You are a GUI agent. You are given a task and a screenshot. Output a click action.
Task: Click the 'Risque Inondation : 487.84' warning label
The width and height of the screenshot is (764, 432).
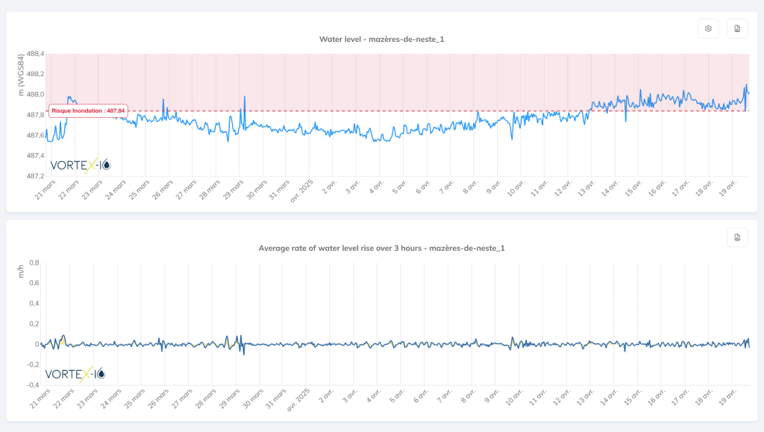pyautogui.click(x=87, y=110)
